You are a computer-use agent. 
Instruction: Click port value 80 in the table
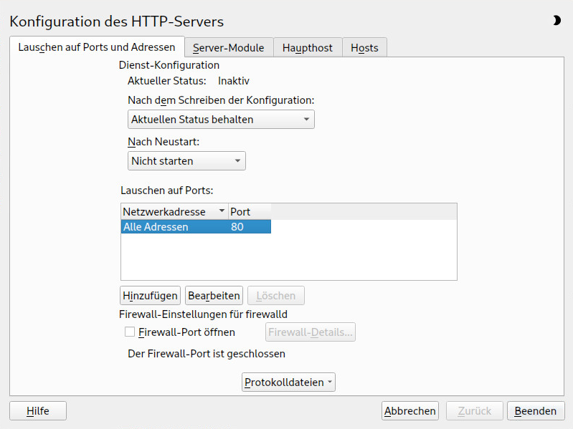point(237,226)
